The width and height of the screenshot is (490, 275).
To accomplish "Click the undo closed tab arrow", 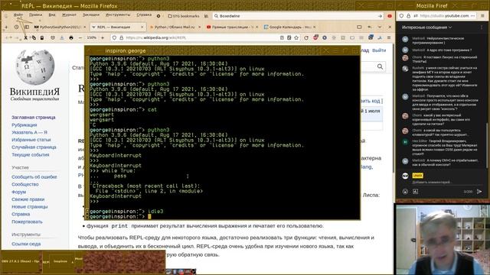I will [370, 27].
